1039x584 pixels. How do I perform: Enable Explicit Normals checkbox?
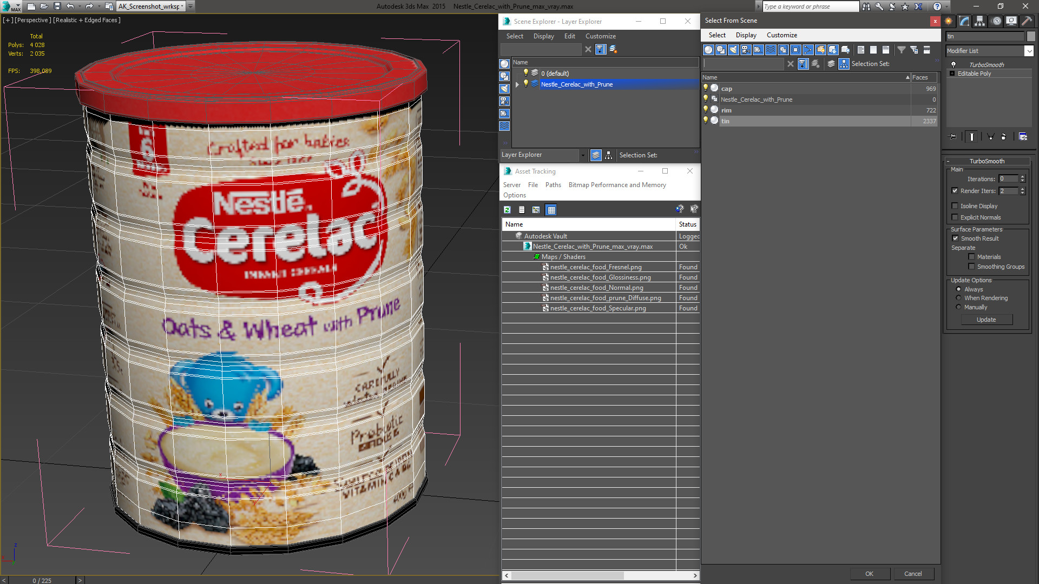point(955,217)
